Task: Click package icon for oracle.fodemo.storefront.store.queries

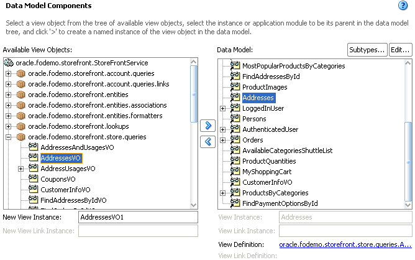Action: [21, 137]
